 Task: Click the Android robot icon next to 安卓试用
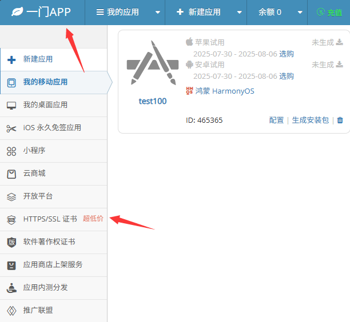coord(189,65)
